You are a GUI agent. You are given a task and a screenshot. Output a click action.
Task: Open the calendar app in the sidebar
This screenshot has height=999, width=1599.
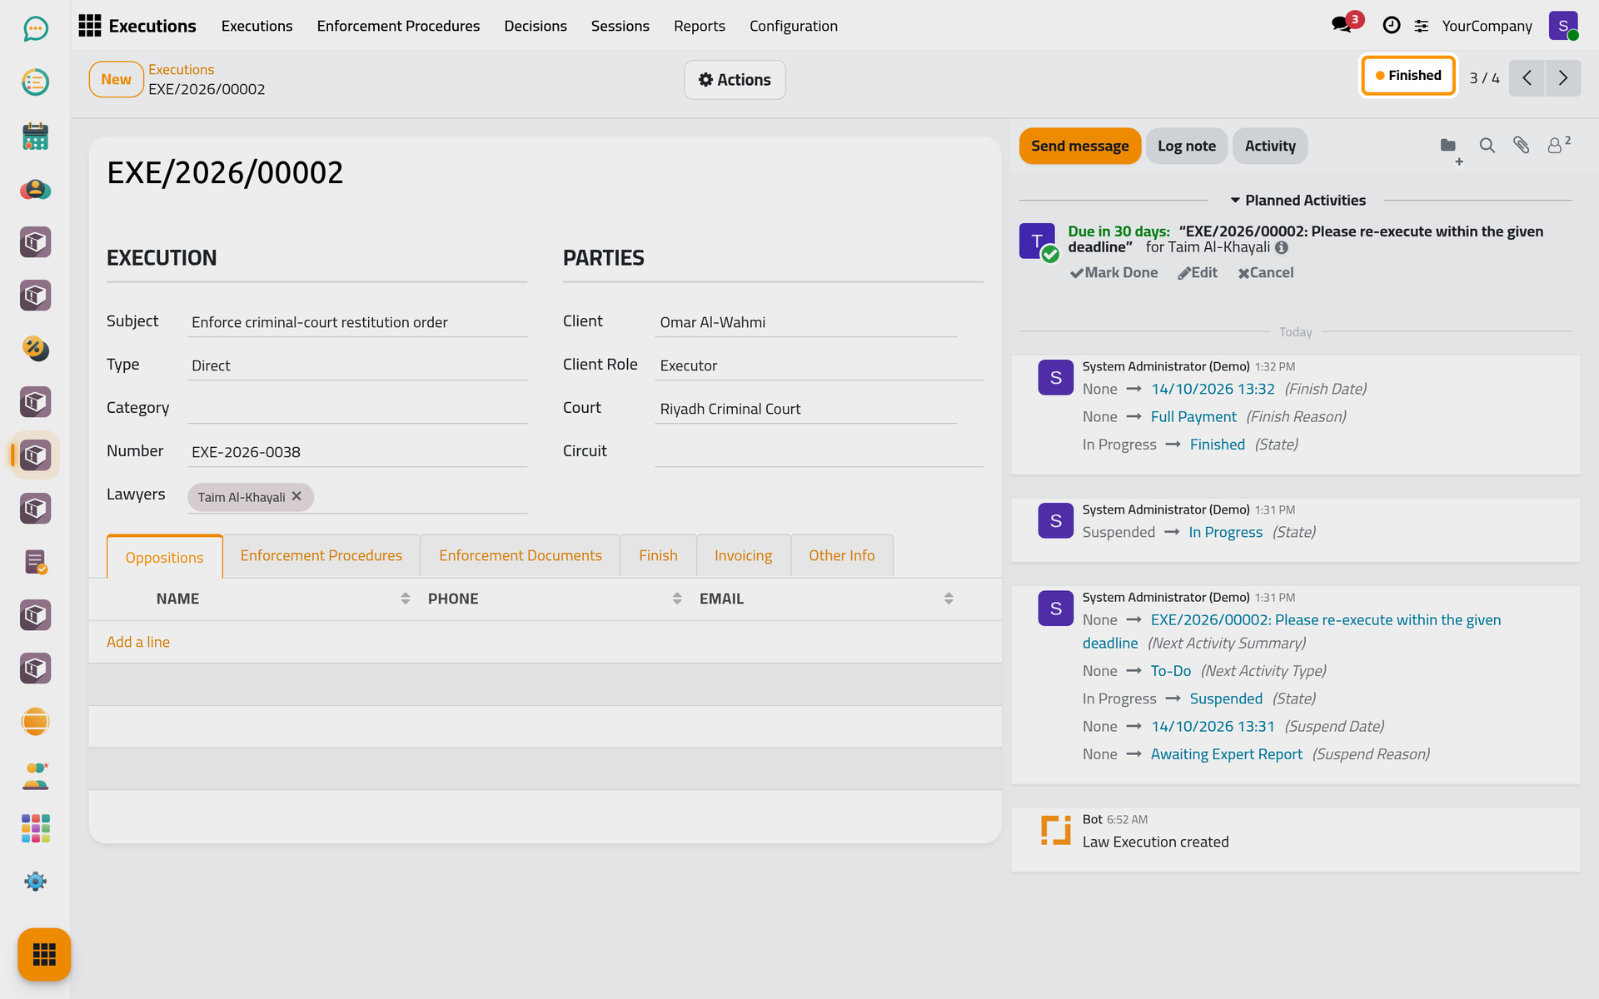35,136
